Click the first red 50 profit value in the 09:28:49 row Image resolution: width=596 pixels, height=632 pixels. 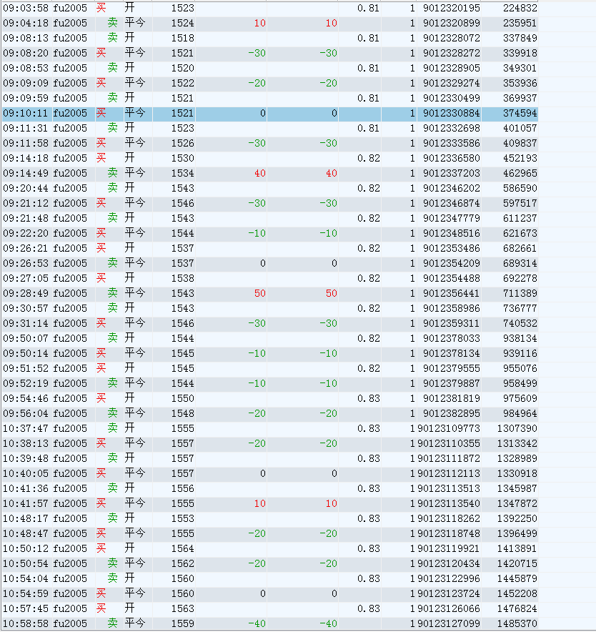point(260,293)
